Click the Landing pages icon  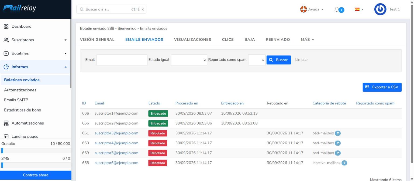pos(6,136)
